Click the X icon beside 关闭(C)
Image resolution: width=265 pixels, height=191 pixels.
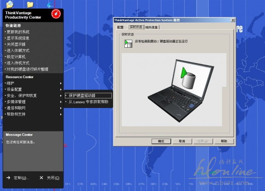pyautogui.click(x=41, y=178)
